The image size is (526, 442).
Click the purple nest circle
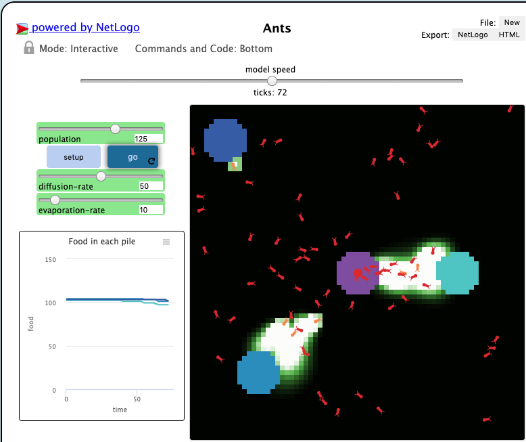(356, 273)
